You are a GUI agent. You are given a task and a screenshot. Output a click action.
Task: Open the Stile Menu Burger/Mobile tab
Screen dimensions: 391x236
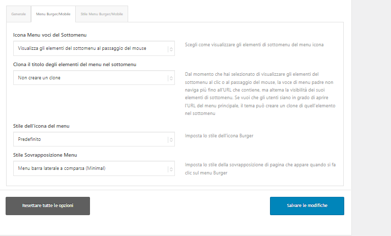[102, 14]
